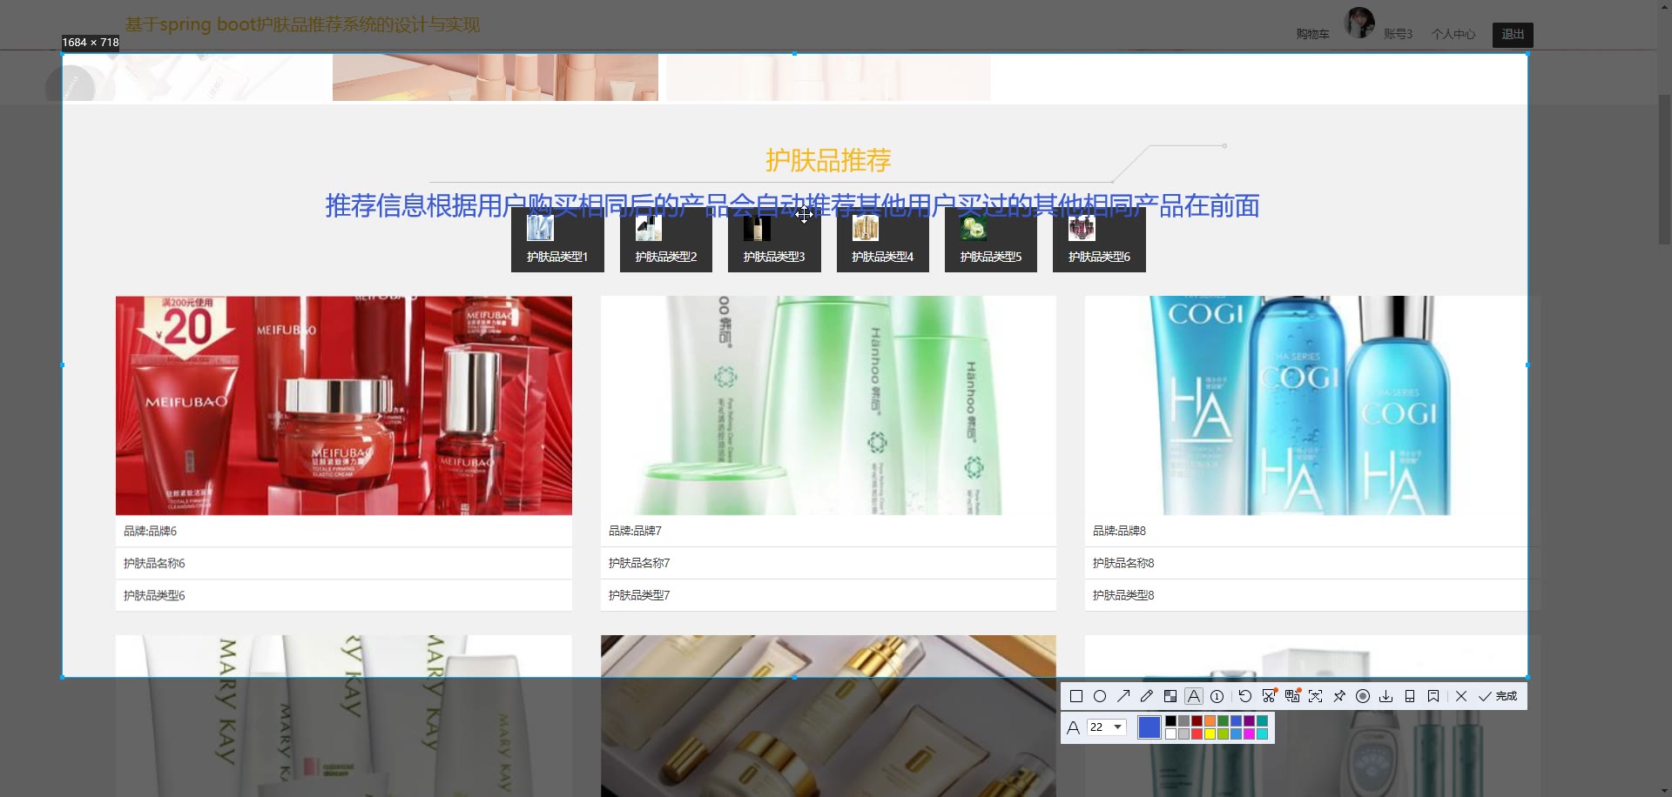This screenshot has height=797, width=1672.
Task: Click 护肤品类型6 text under the MEIFUBAO card
Action: (x=154, y=595)
